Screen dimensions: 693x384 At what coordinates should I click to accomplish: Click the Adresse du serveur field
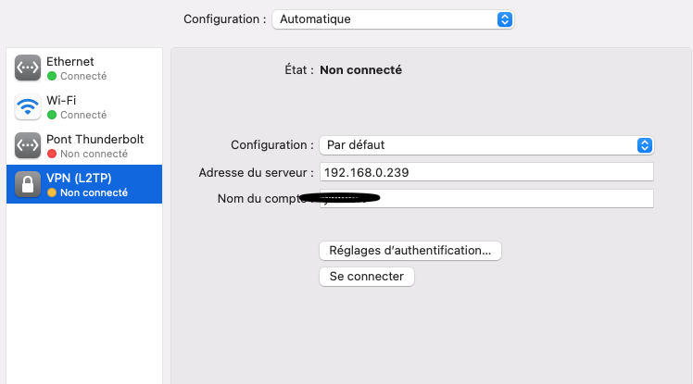point(486,172)
